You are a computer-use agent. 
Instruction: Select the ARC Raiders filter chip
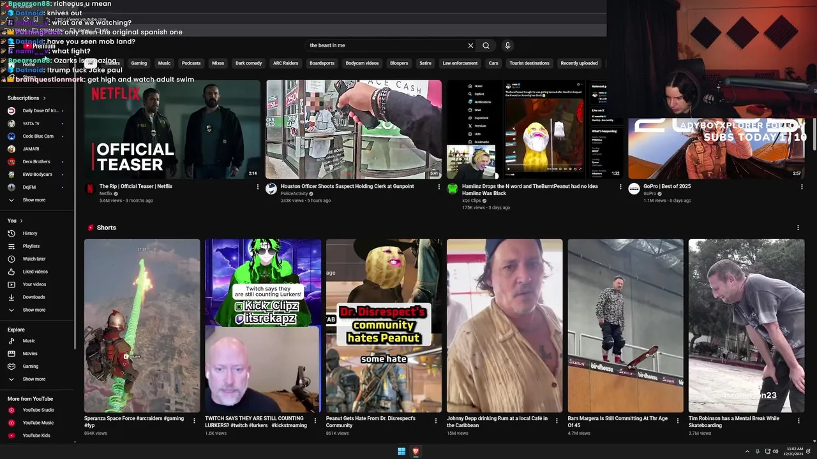(x=285, y=63)
